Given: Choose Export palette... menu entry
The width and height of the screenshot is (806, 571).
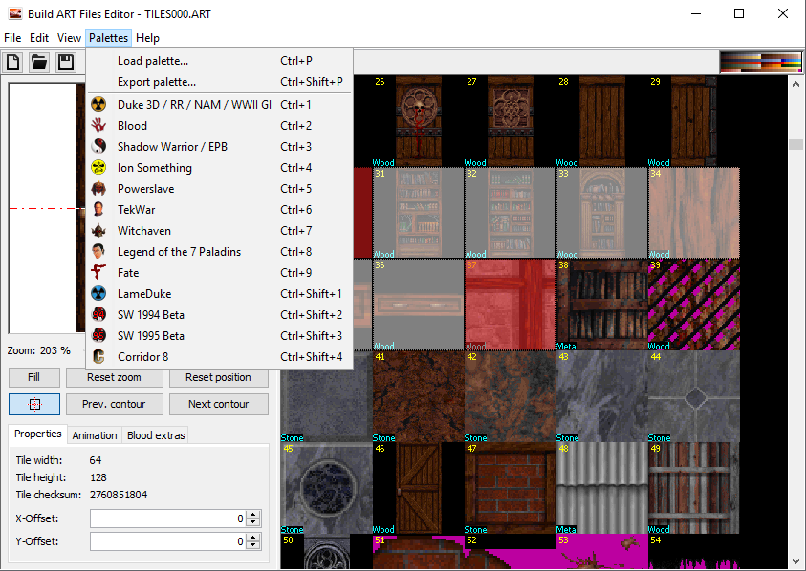Looking at the screenshot, I should coord(220,82).
